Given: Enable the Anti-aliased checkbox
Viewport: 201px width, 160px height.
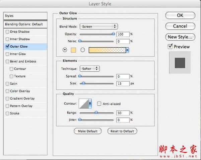Looking at the screenshot, I should [99, 104].
